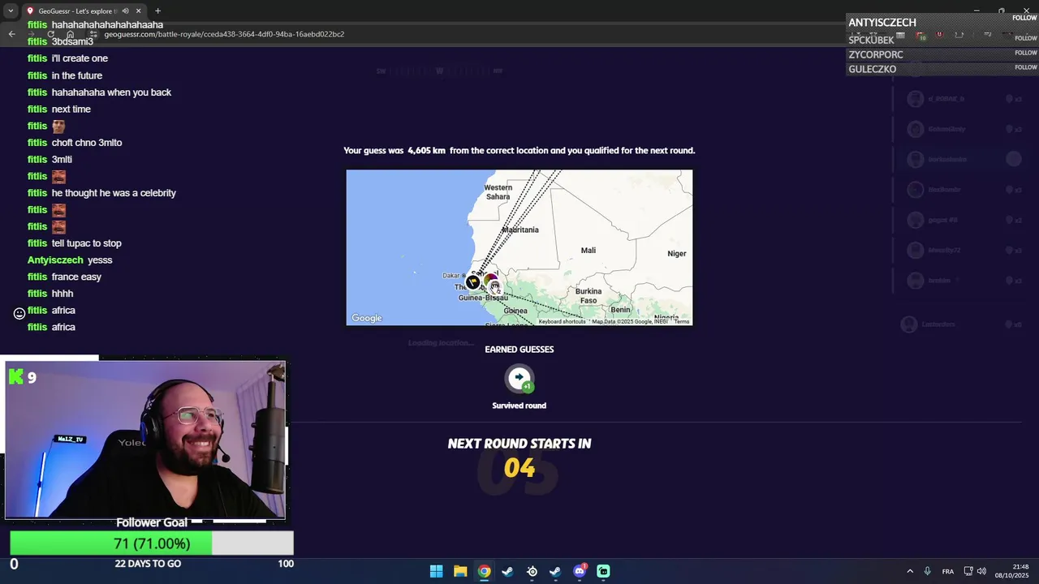Image resolution: width=1039 pixels, height=584 pixels.
Task: Show hidden system tray icons
Action: click(910, 571)
